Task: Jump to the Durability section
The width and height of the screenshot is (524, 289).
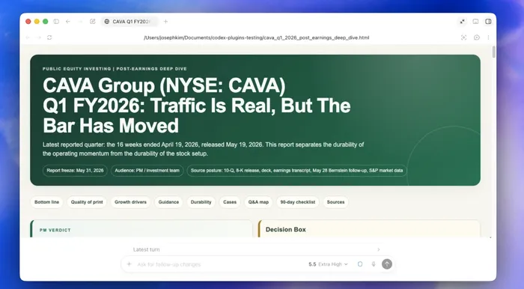Action: pos(201,202)
